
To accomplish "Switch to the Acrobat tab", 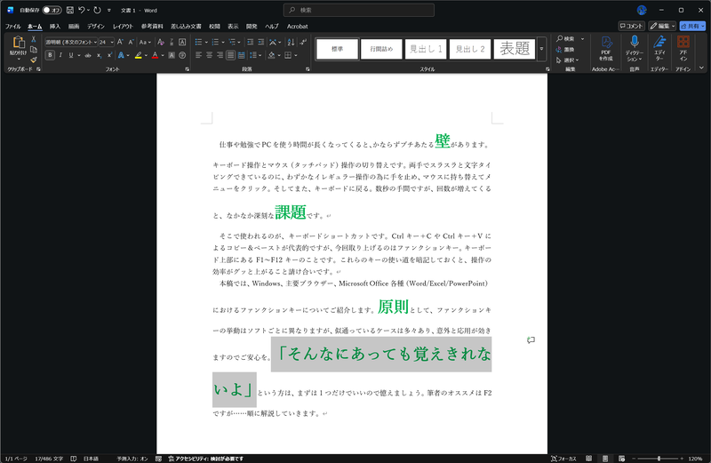I will [x=298, y=27].
